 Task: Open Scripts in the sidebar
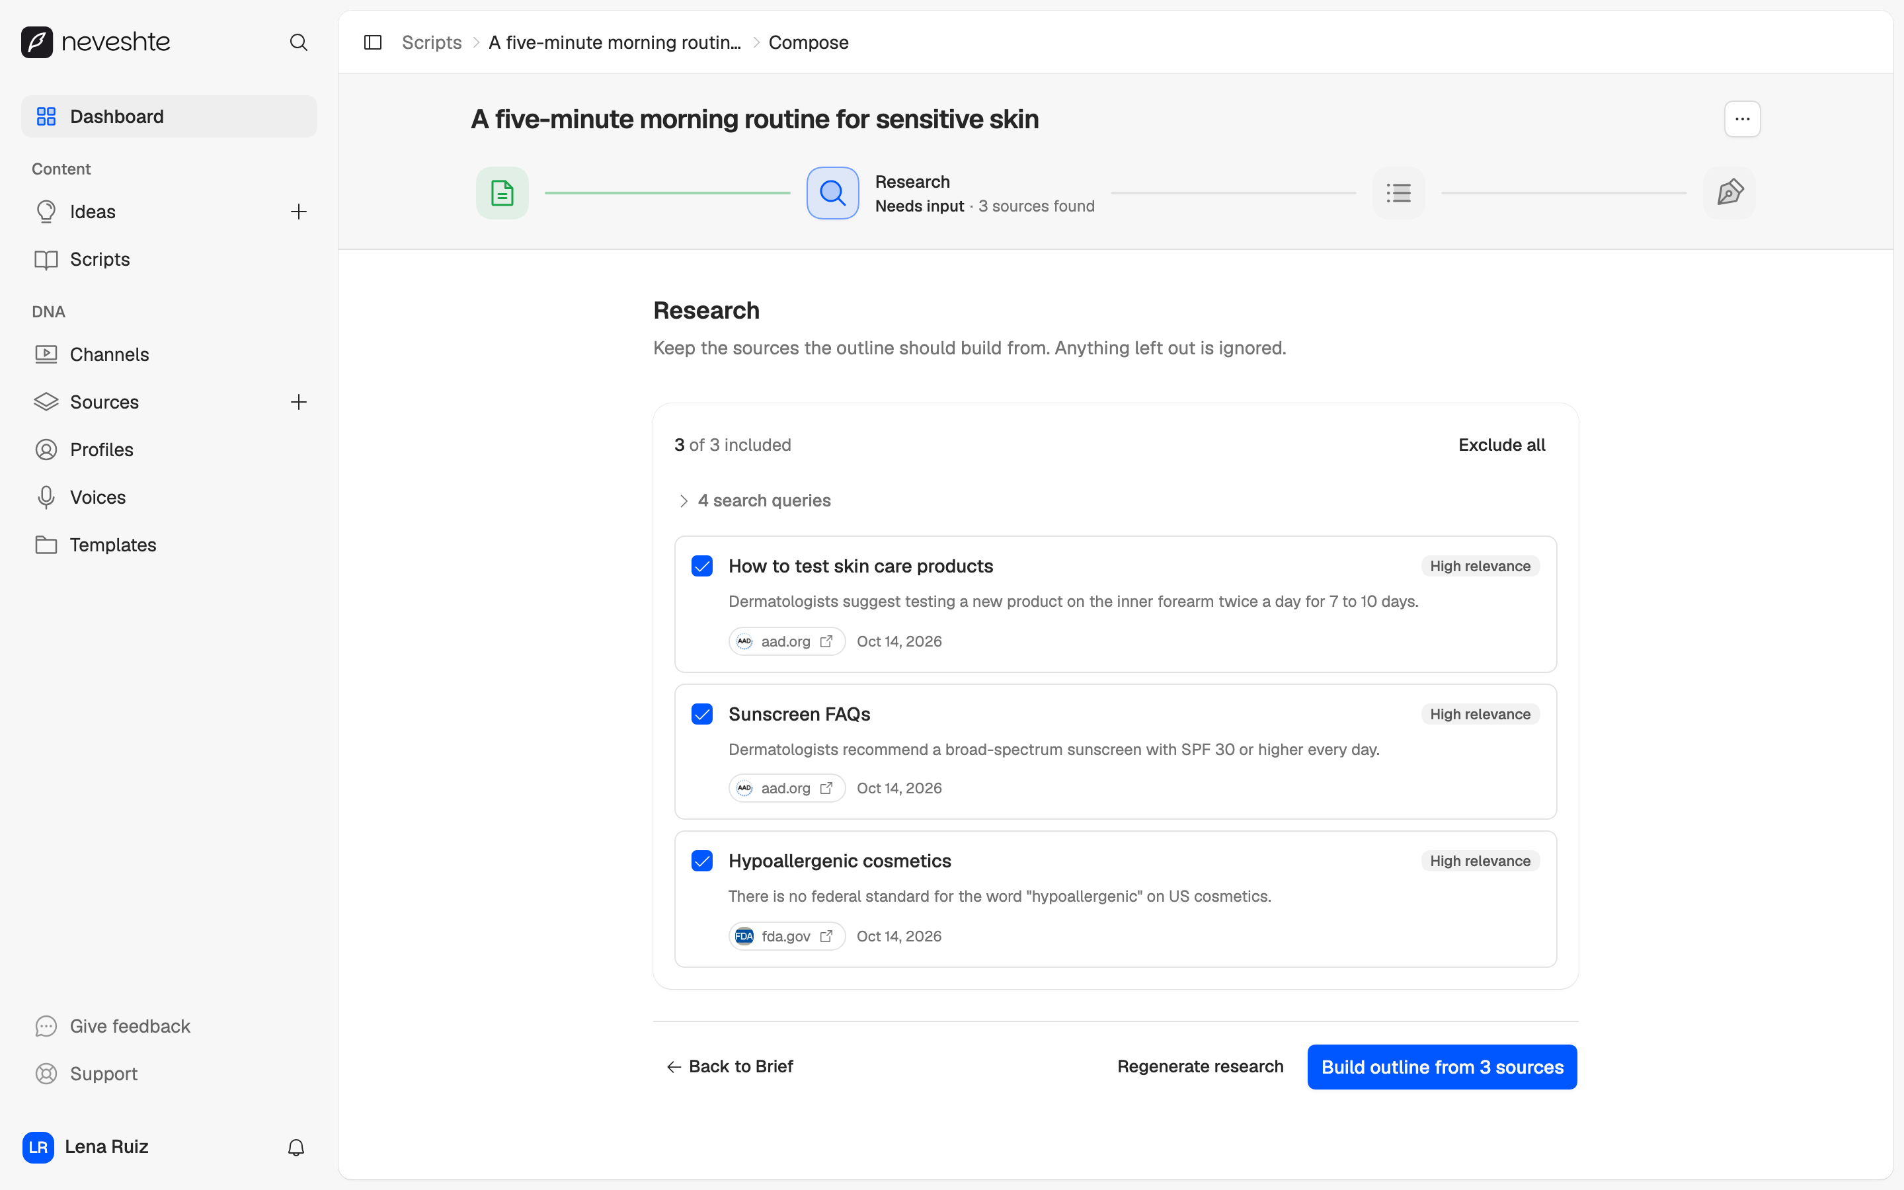[x=169, y=259]
